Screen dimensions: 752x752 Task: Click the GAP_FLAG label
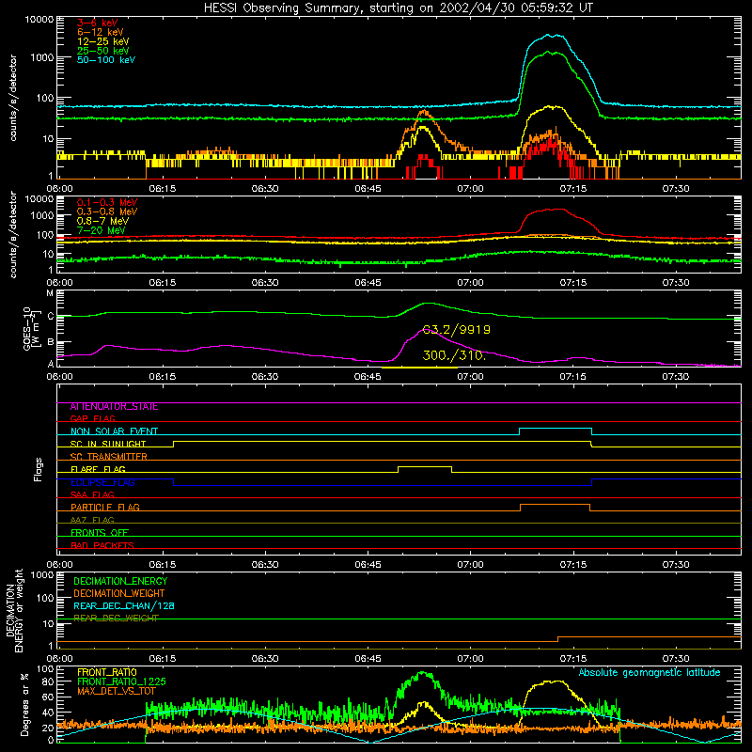coord(92,418)
